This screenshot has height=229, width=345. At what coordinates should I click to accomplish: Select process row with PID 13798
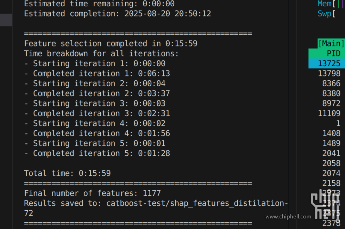(329, 73)
